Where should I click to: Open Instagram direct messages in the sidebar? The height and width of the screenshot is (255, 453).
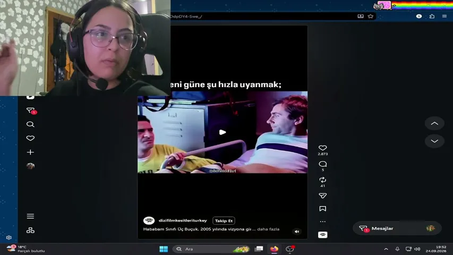point(31,110)
